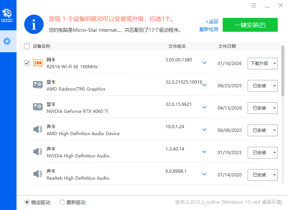Image resolution: width=288 pixels, height=210 pixels.
Task: Click file date 08/25/2025
Action: pyautogui.click(x=230, y=86)
